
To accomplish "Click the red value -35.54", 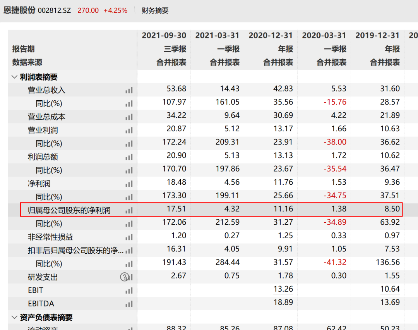I will (x=335, y=168).
